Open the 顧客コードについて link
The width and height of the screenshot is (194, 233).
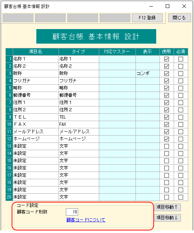(x=86, y=220)
